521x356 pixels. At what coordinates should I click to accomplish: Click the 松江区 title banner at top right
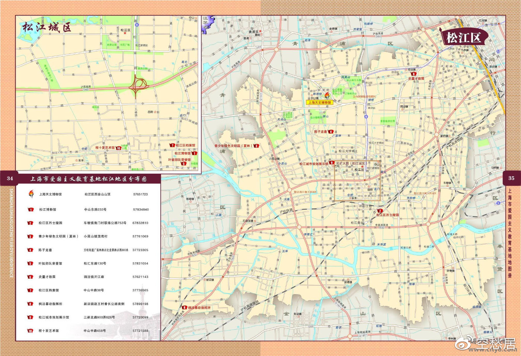click(x=463, y=37)
